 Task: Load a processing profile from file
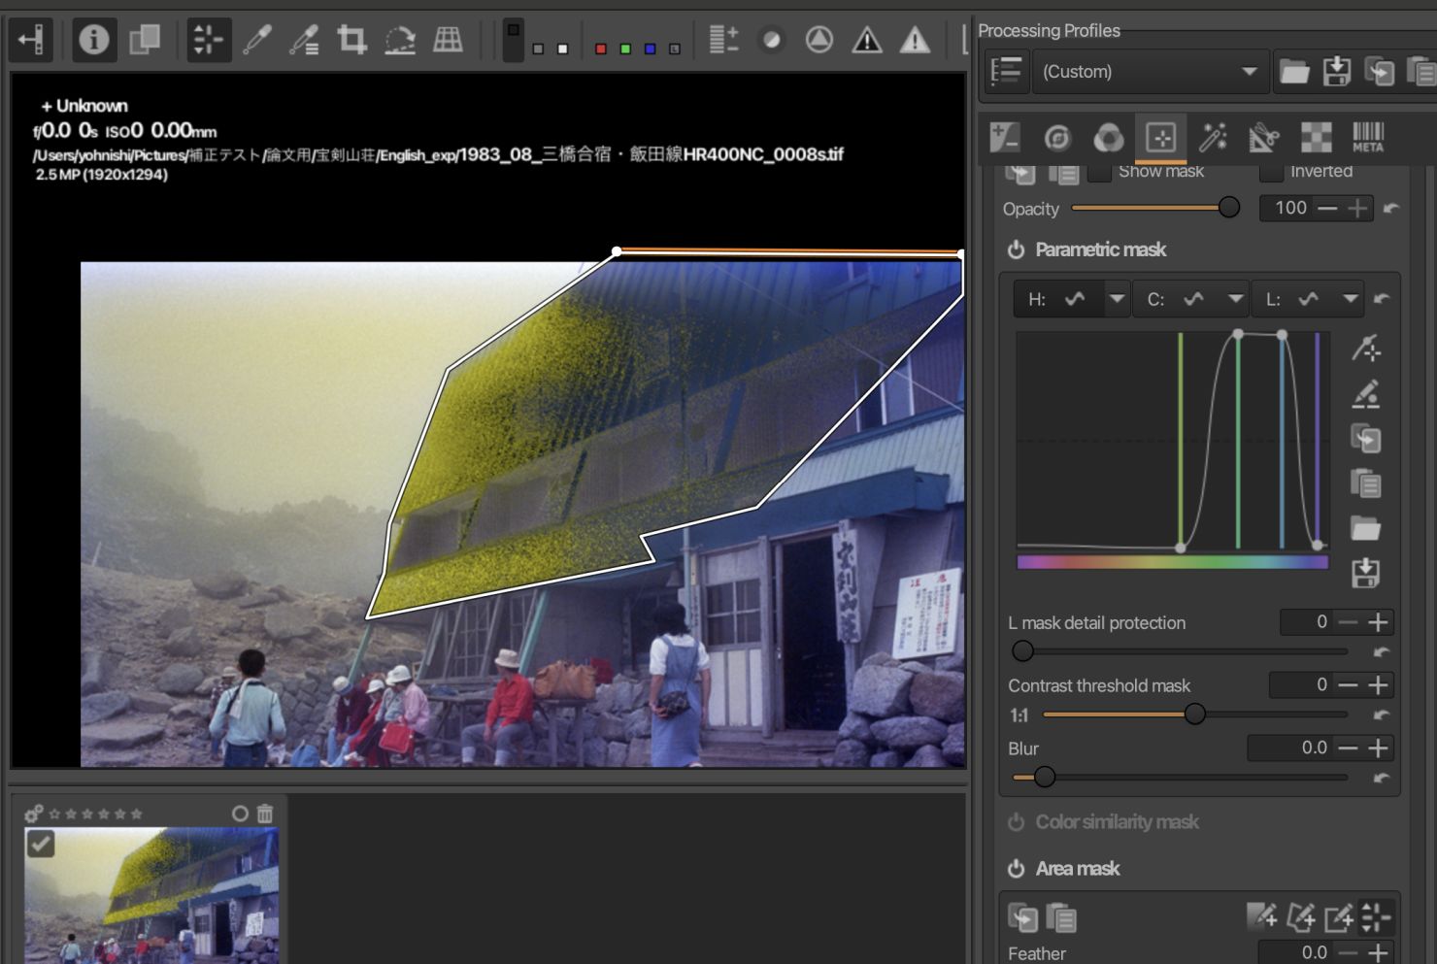[1293, 71]
